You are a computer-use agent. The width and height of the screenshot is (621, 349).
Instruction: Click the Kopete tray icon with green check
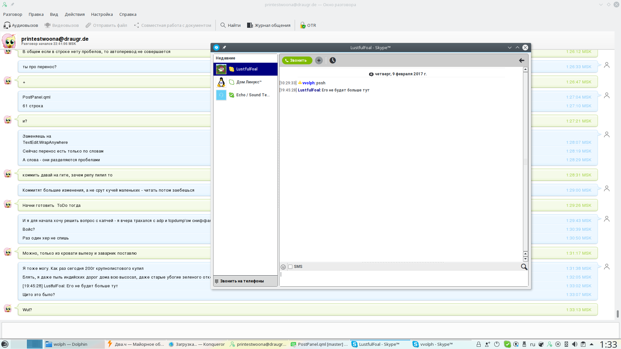coord(549,344)
